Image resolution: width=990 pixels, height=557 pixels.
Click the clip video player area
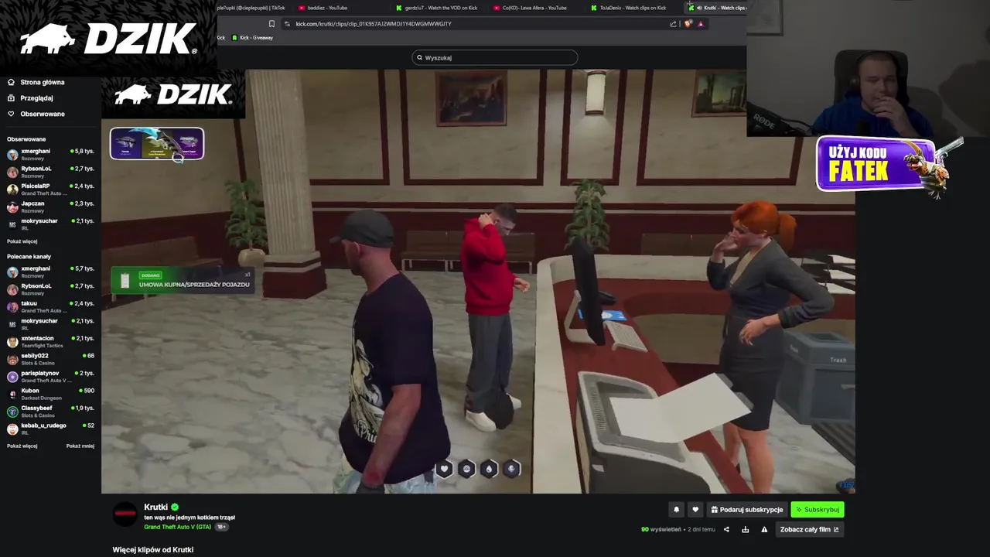coord(478,282)
